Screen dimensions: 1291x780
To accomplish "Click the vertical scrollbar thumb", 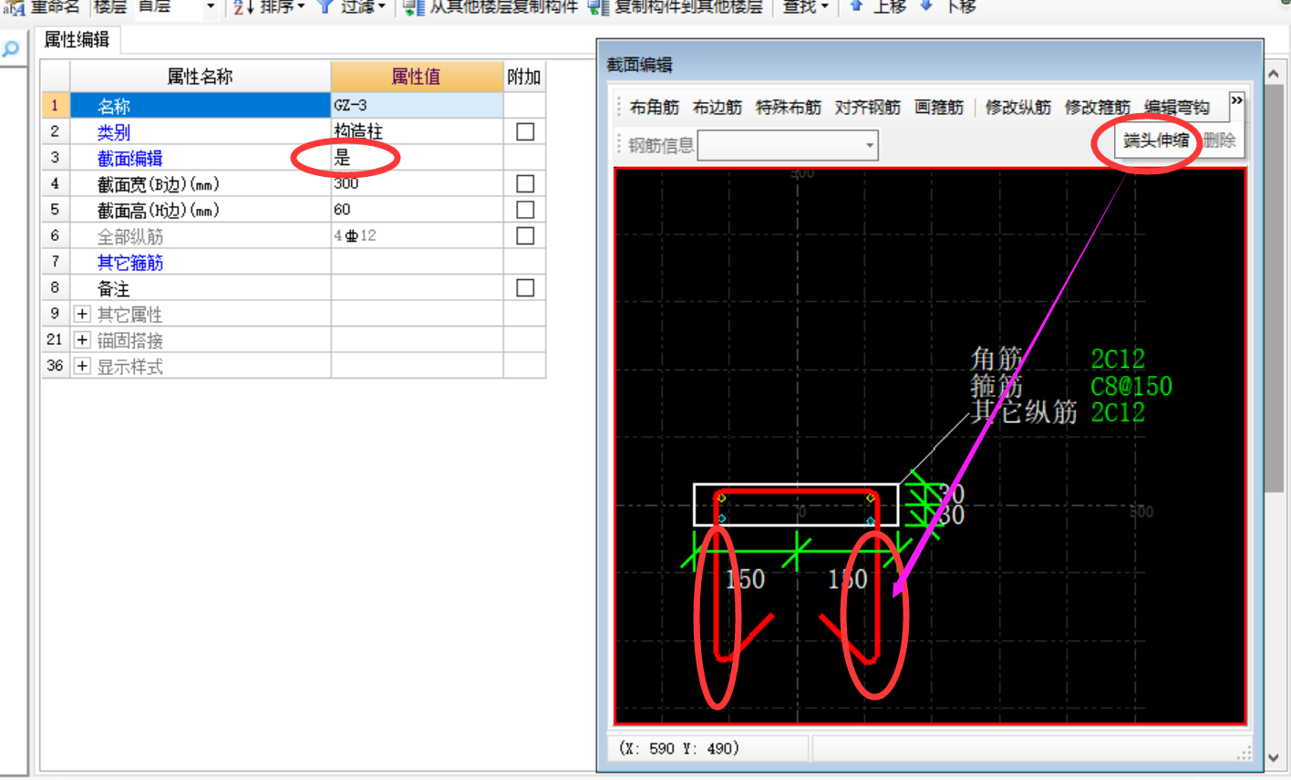I will [1275, 290].
